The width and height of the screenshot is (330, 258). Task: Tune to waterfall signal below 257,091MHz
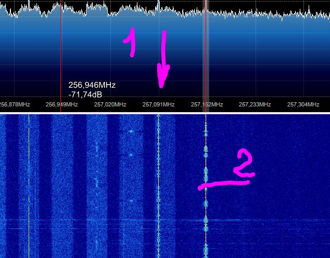[x=158, y=182]
